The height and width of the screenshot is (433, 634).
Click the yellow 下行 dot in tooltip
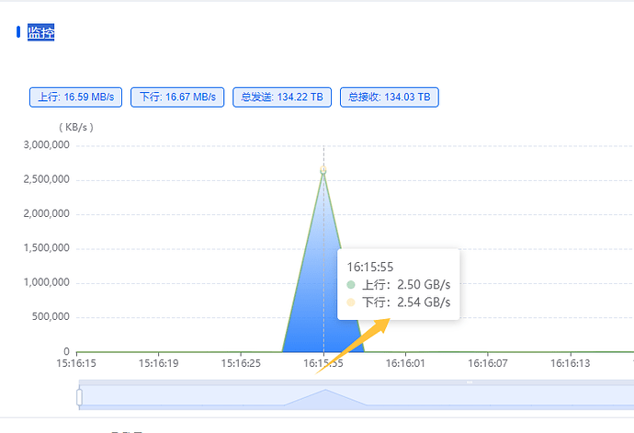point(353,302)
